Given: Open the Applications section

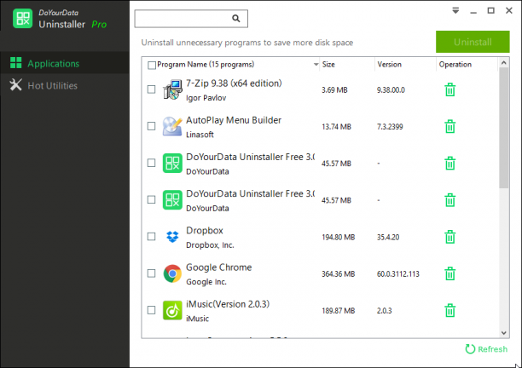Looking at the screenshot, I should (65, 63).
